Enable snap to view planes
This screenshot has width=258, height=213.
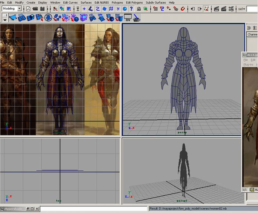176,9
